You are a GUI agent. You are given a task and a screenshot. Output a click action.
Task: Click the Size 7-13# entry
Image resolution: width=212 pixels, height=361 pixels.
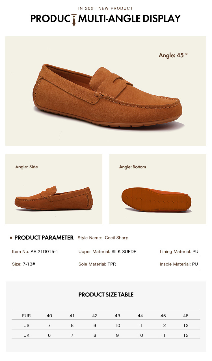coord(23,264)
